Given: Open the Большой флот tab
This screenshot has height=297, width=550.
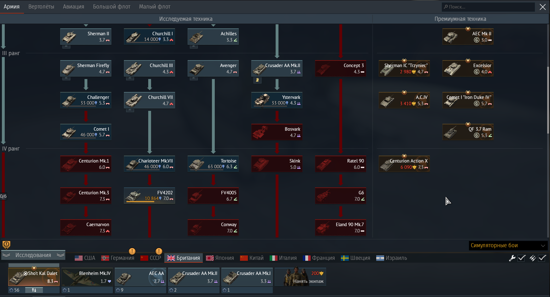Looking at the screenshot, I should coord(112,7).
